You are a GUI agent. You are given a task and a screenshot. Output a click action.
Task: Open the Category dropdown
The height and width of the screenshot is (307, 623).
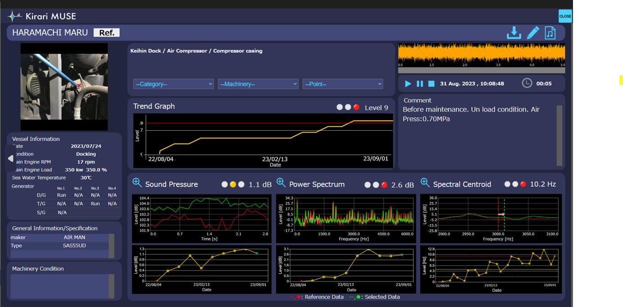point(173,84)
